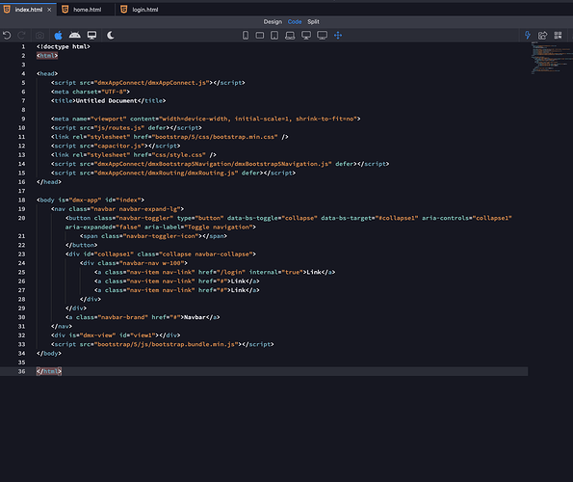Switch to Code view
Viewport: 573px width, 482px height.
(295, 21)
